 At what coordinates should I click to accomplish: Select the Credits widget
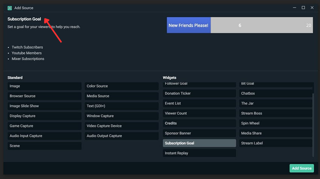pos(199,123)
